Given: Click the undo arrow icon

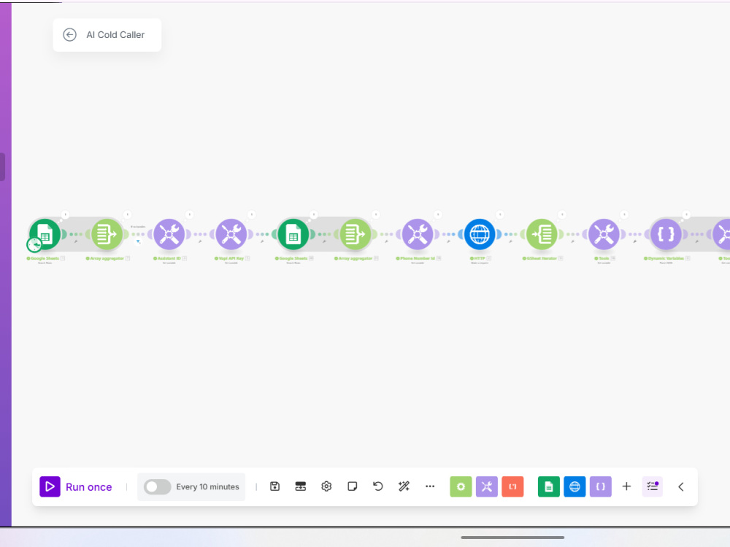Looking at the screenshot, I should click(x=378, y=486).
